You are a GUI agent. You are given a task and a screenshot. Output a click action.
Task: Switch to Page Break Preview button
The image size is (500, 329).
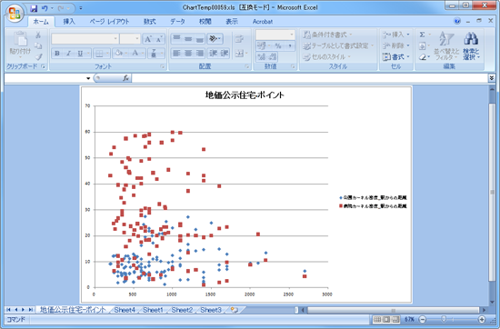[x=395, y=319]
